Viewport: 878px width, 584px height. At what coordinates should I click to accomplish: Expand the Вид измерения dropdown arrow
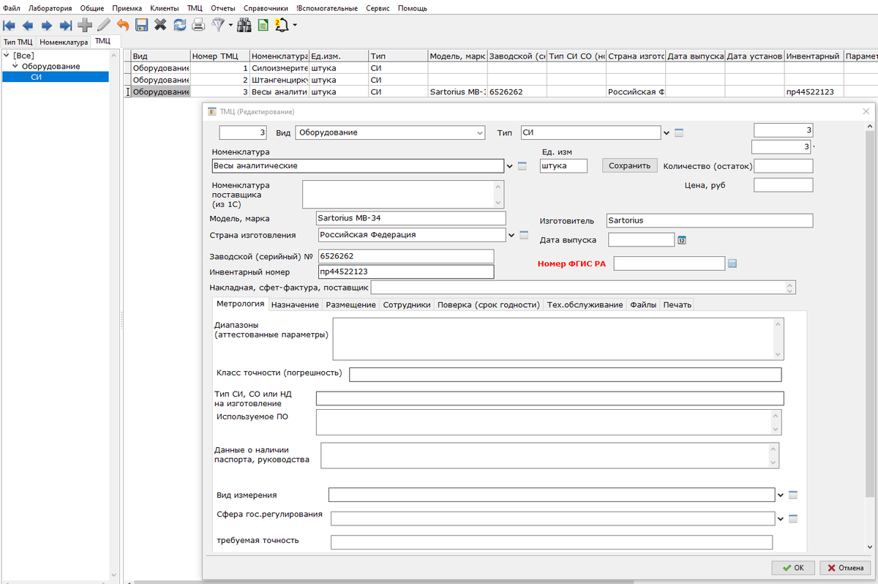click(x=781, y=495)
